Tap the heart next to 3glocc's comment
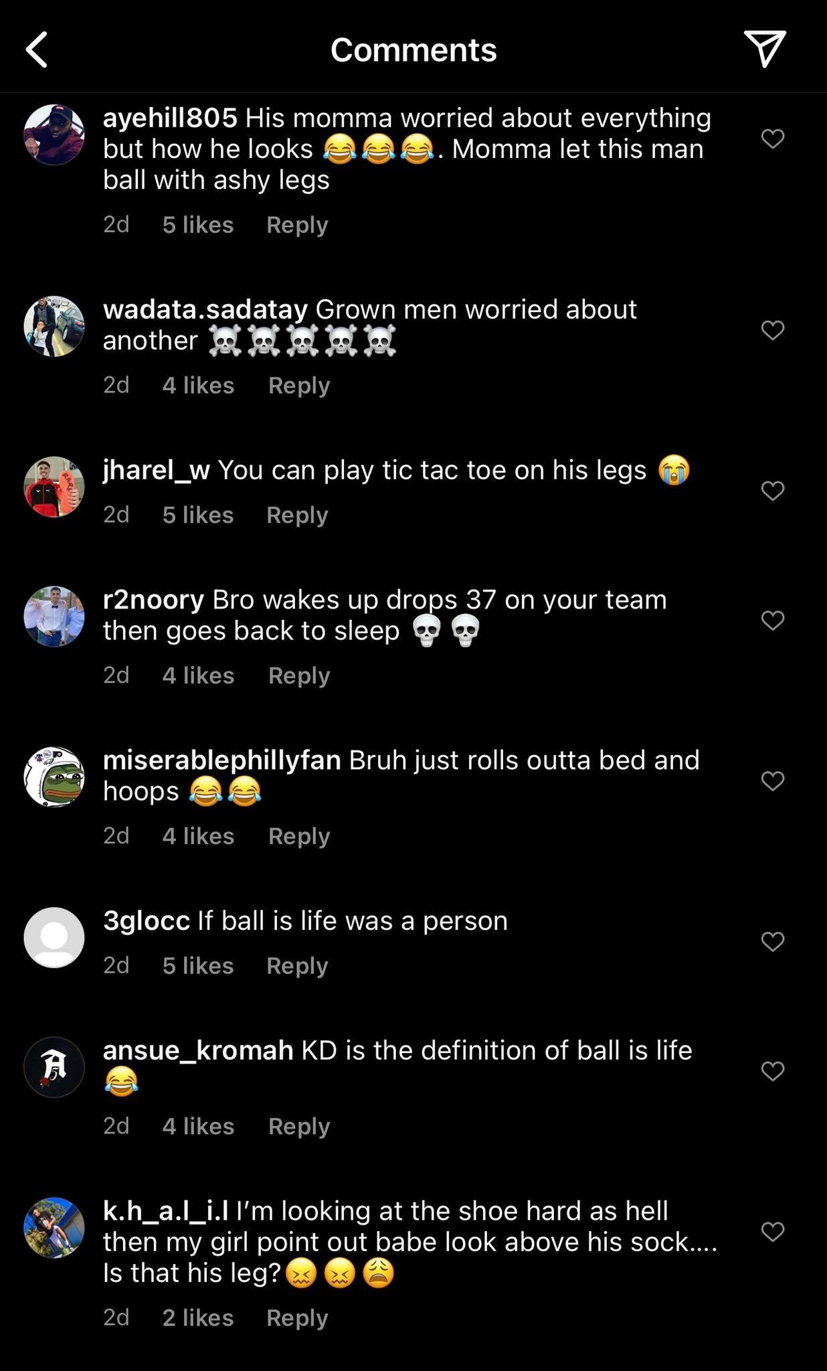The width and height of the screenshot is (827, 1371). coord(773,942)
